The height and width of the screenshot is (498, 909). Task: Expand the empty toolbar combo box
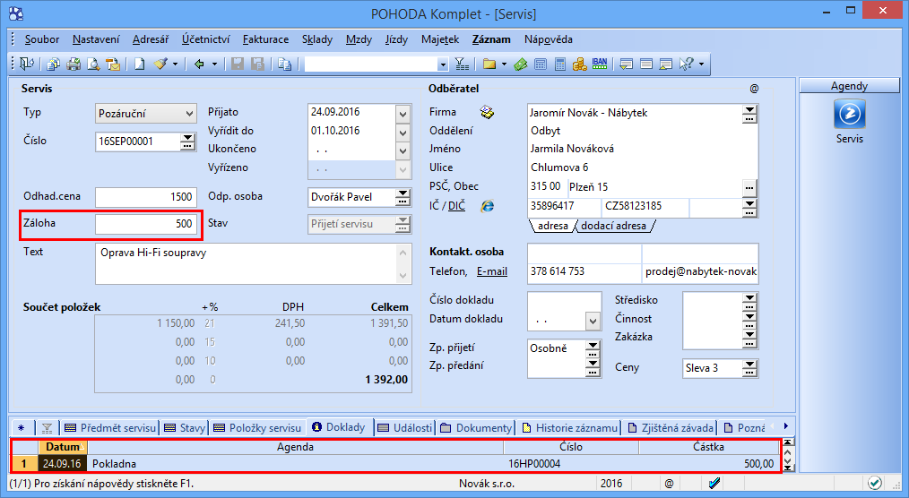443,64
